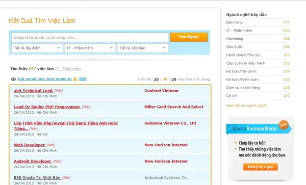Open the 'Lập Trình Viên Php/mysql' job listing
Screen dimensions: 306x185
[66, 126]
